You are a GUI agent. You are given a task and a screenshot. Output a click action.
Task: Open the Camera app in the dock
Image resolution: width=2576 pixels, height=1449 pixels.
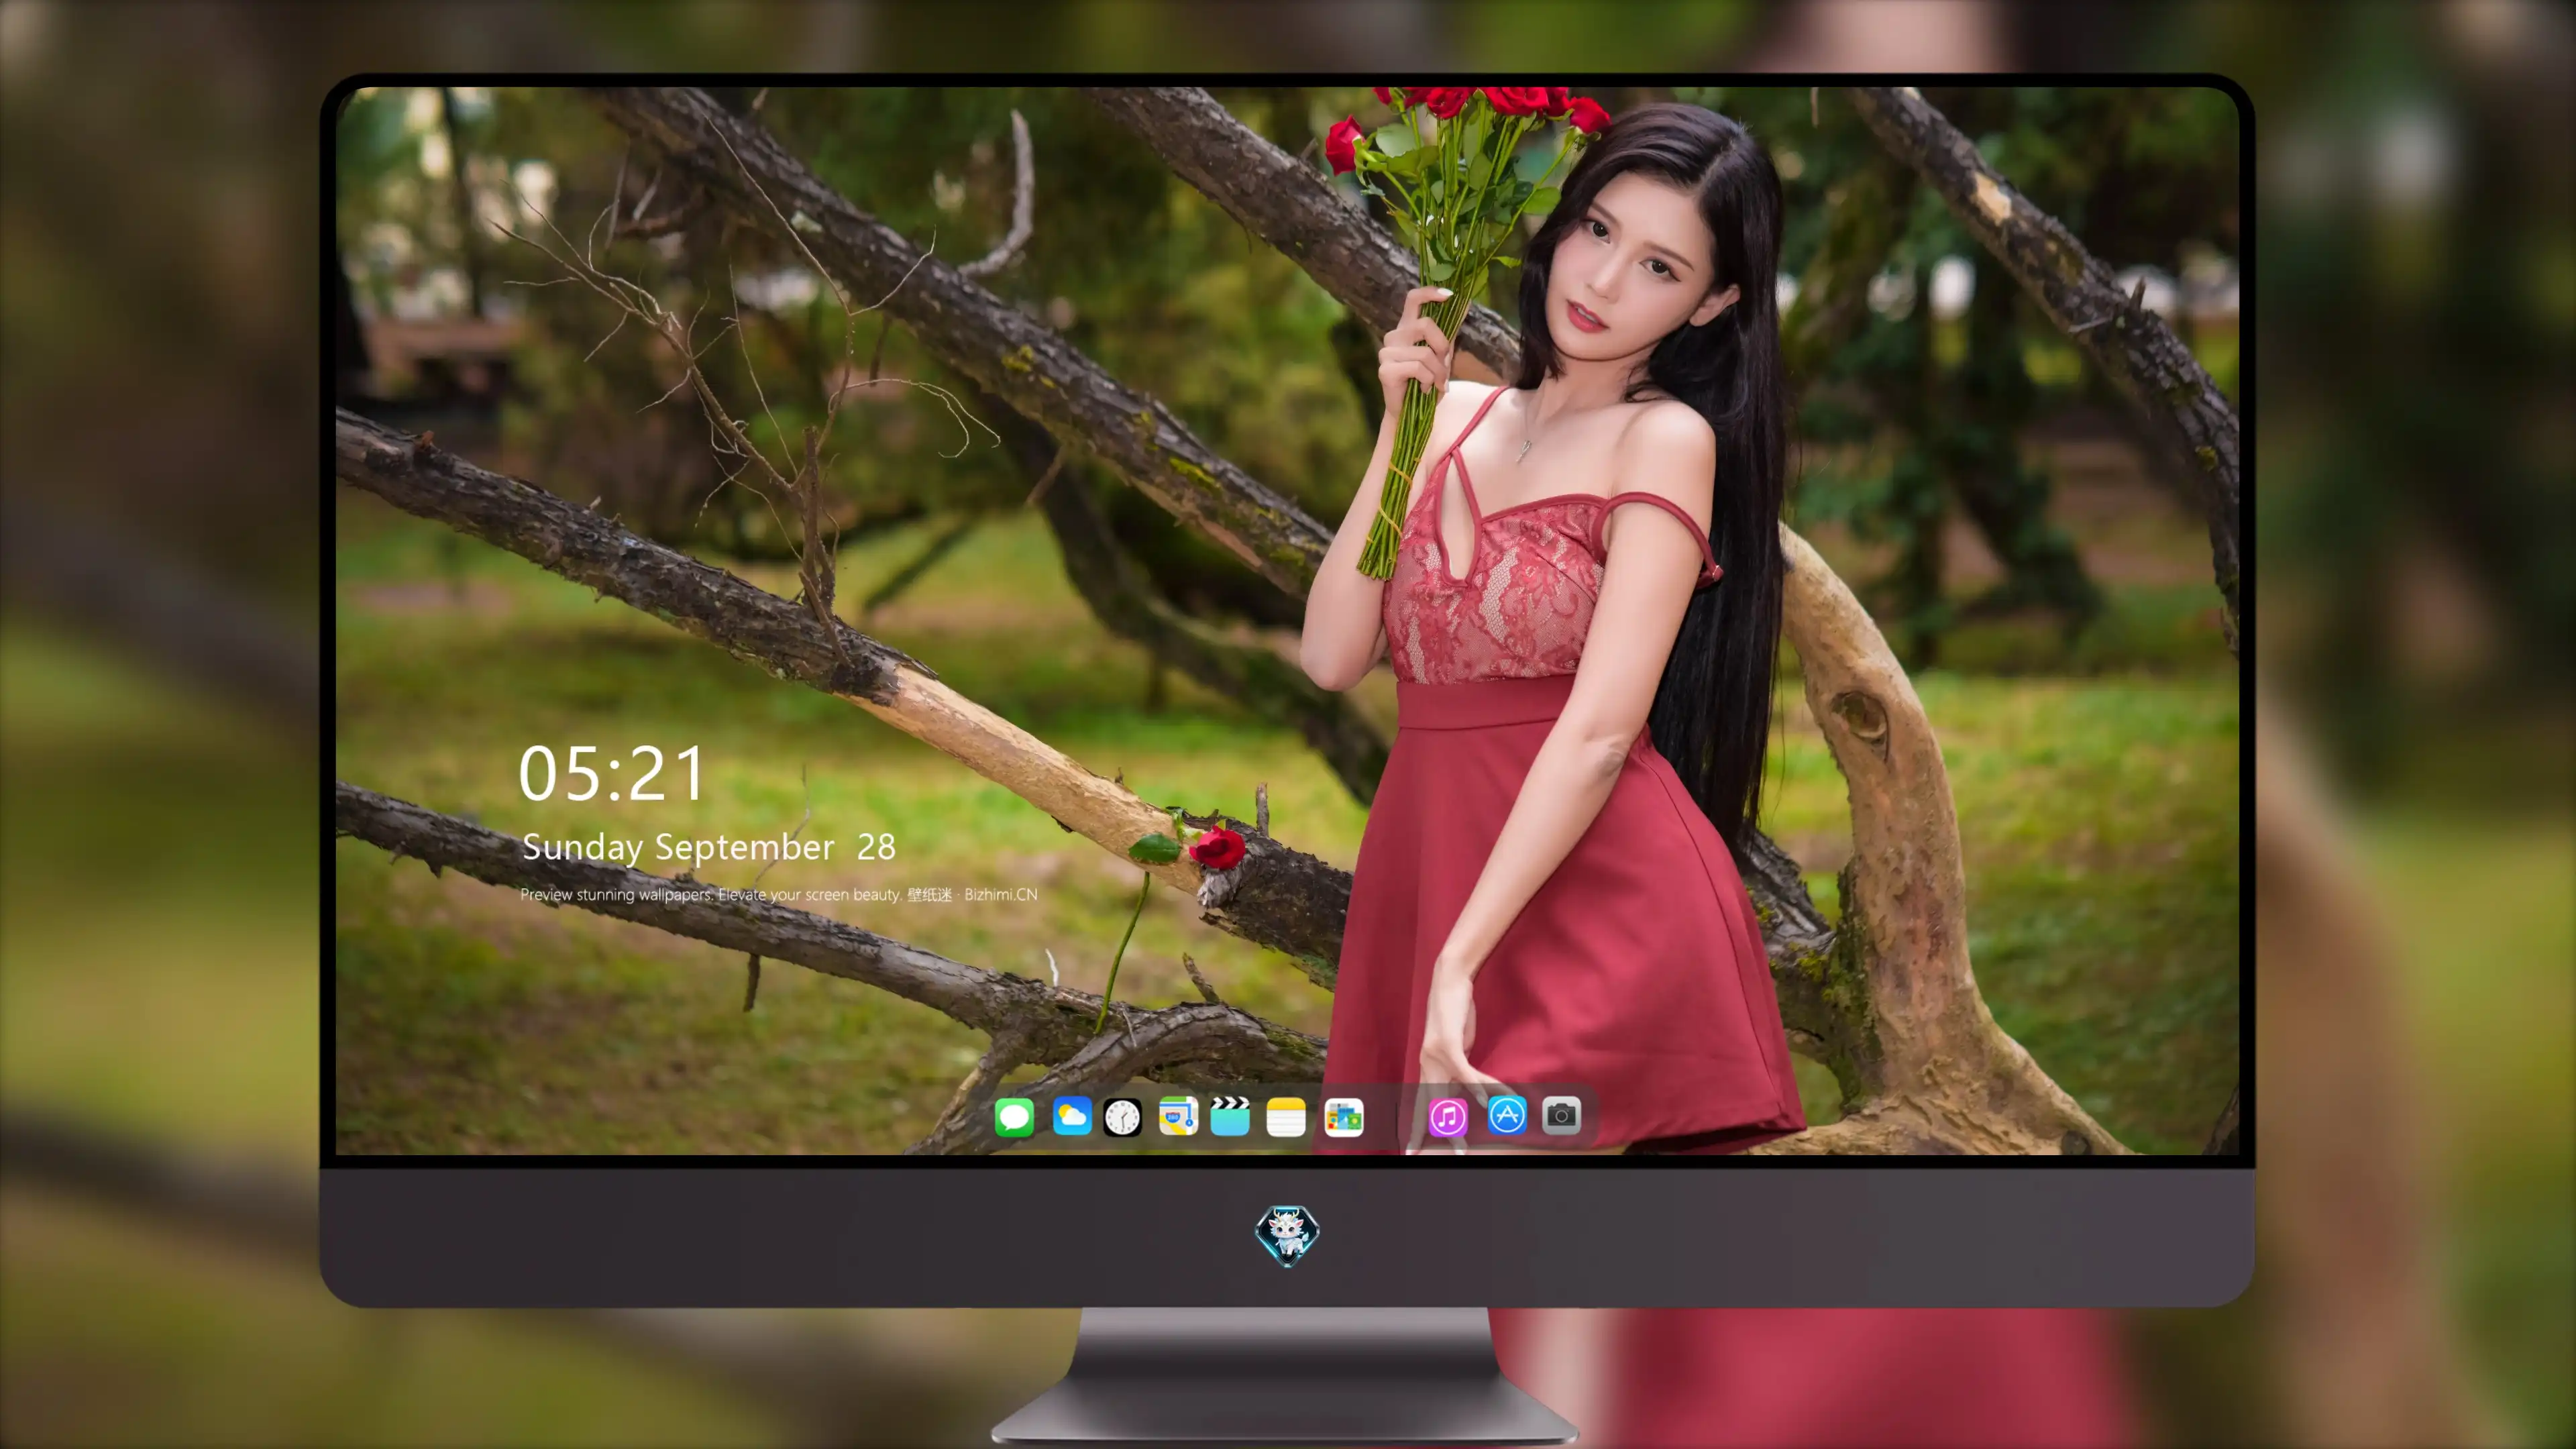pos(1561,1115)
